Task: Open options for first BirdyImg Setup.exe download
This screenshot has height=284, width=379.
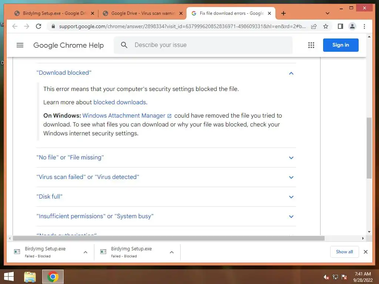Action: point(85,252)
